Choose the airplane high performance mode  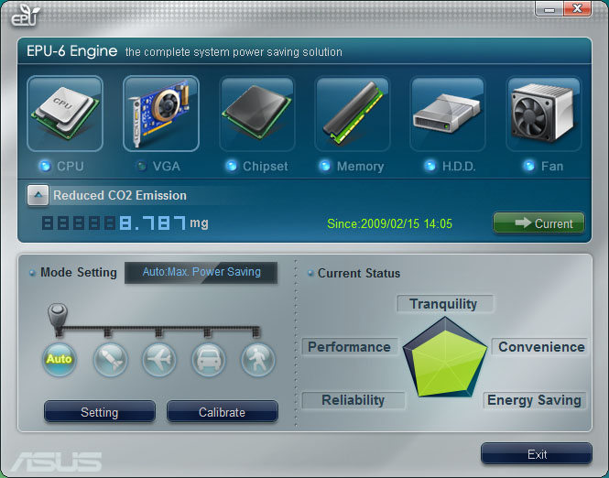pyautogui.click(x=159, y=359)
